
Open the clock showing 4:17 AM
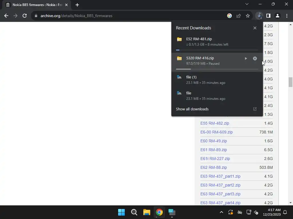coord(272,212)
